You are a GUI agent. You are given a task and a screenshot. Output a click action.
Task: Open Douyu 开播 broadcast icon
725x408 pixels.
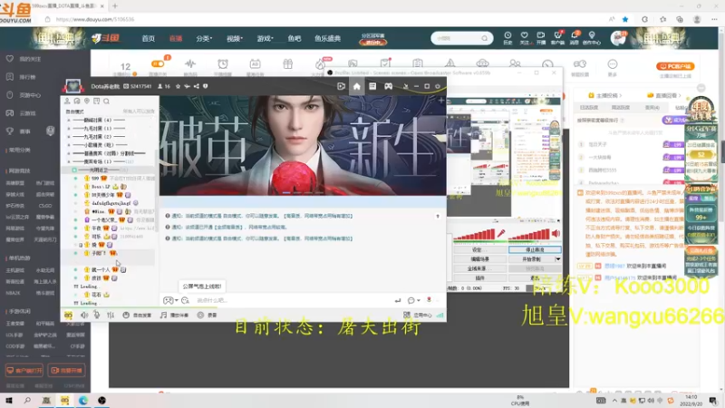(x=540, y=38)
